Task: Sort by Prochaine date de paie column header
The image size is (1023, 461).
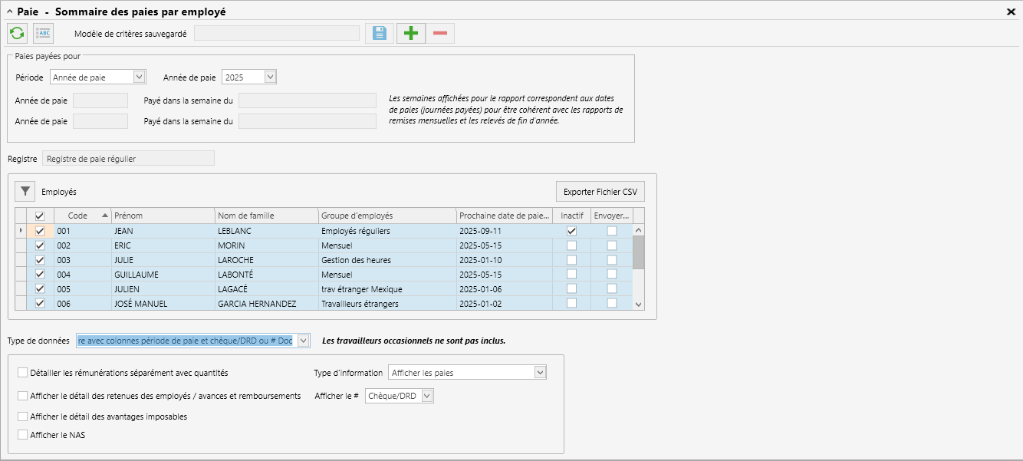Action: point(505,216)
